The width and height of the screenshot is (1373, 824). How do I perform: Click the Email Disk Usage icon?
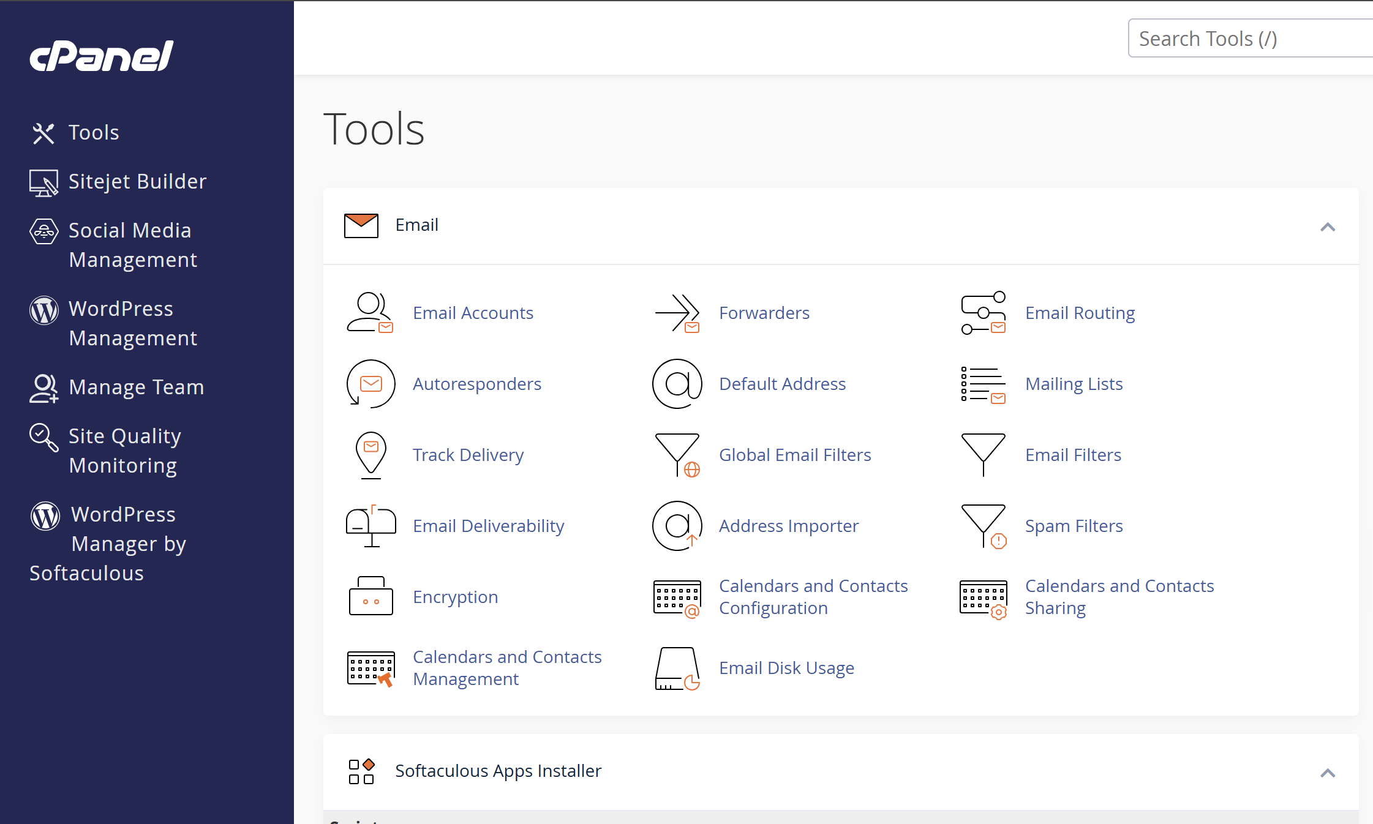[x=676, y=668]
